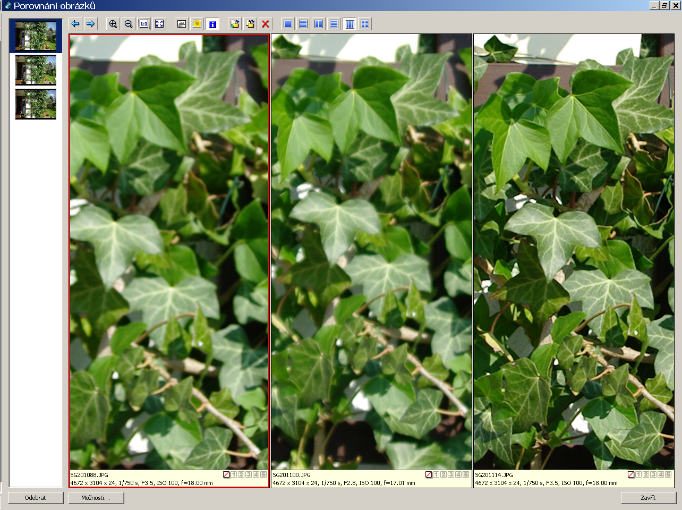682x510 pixels.
Task: Go to previous image with left arrow
Action: pos(75,24)
